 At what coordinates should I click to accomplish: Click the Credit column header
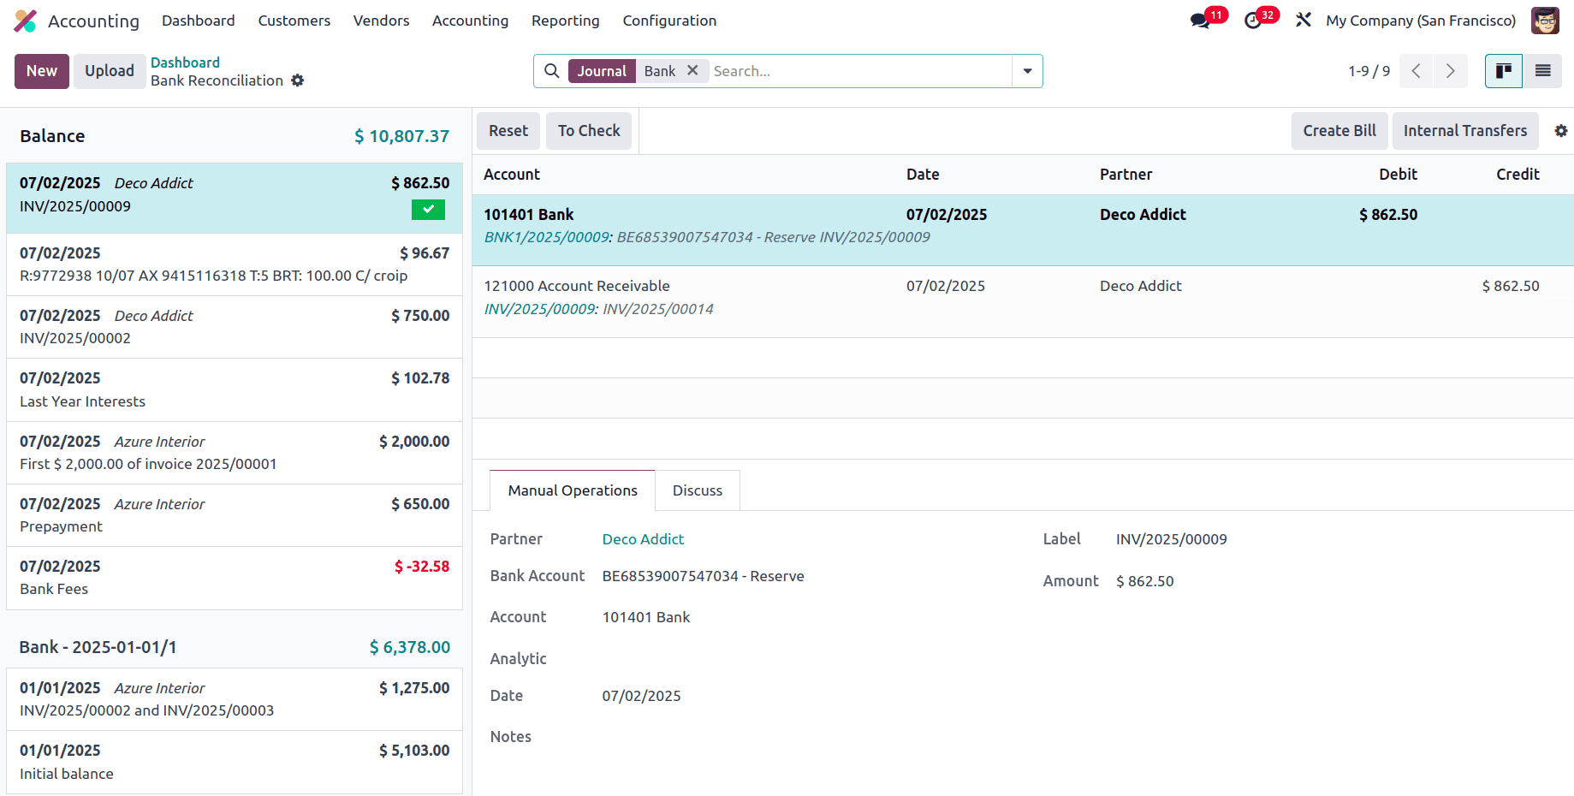tap(1518, 175)
